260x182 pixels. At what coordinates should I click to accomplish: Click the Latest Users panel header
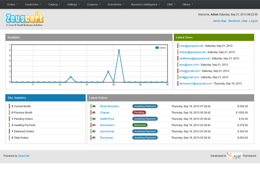[x=214, y=37]
